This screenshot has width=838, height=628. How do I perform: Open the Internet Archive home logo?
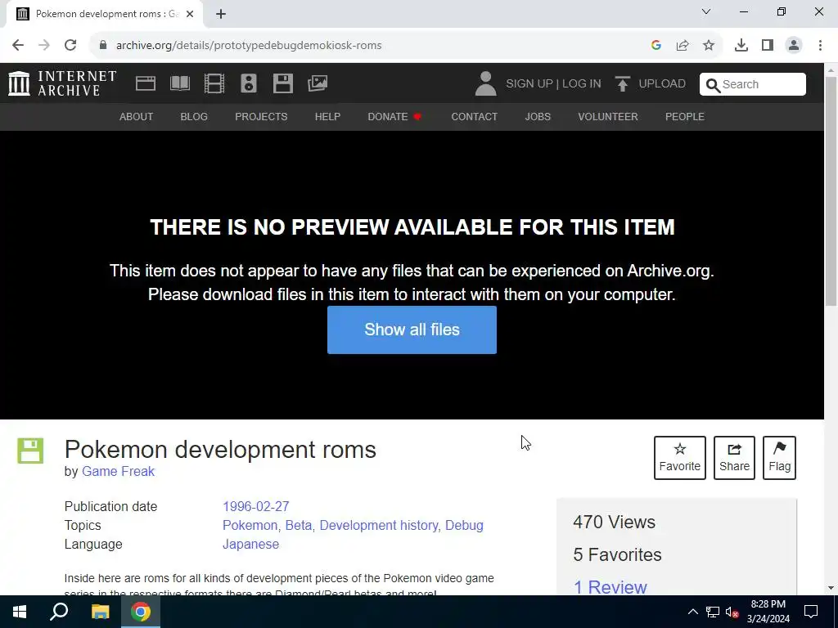pos(62,83)
